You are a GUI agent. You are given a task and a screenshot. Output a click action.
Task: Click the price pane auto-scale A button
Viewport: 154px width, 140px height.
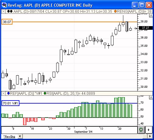[151, 15]
